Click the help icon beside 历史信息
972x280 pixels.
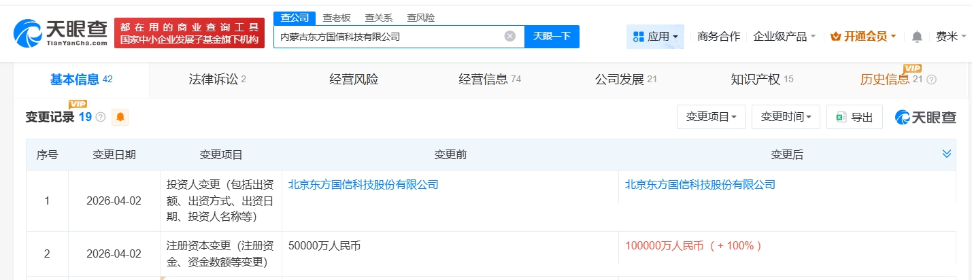coord(931,80)
